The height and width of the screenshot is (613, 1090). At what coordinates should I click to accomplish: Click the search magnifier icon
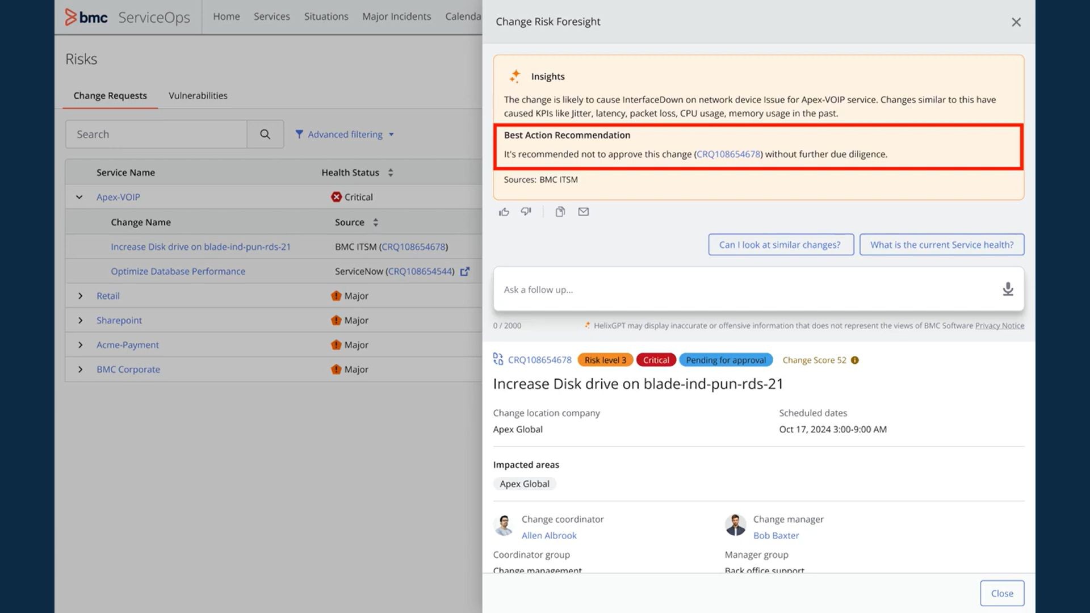click(x=265, y=135)
